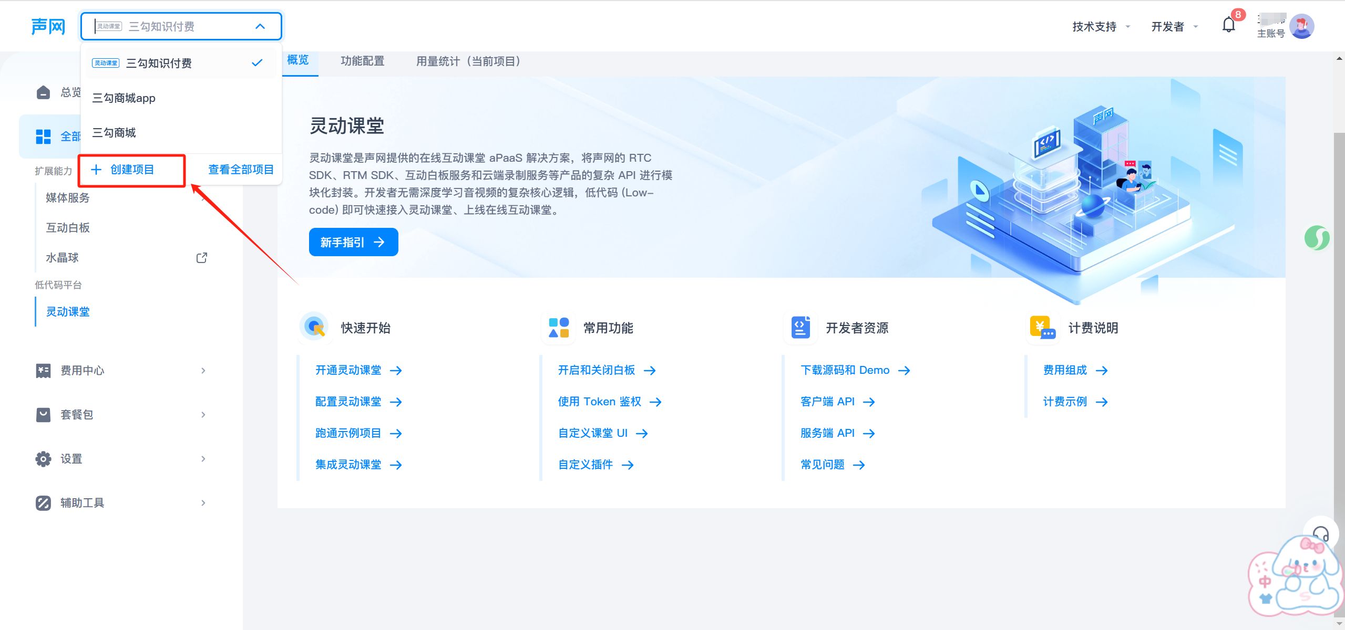Click the green floating assistant icon
Screen dimensions: 1345x630
(x=1317, y=238)
